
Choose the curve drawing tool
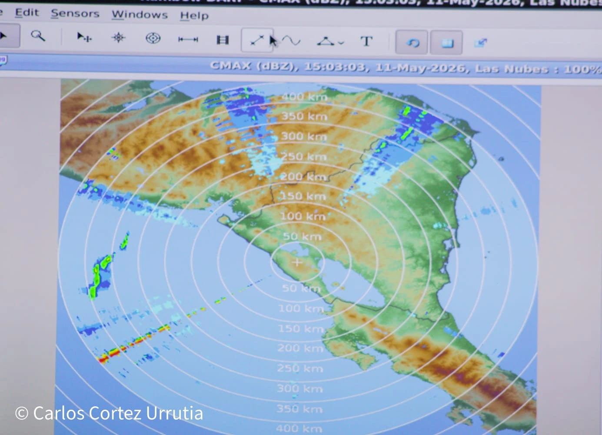point(291,41)
